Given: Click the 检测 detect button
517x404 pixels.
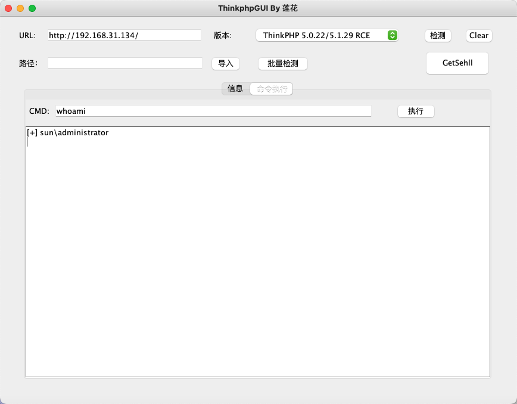Looking at the screenshot, I should coord(438,36).
